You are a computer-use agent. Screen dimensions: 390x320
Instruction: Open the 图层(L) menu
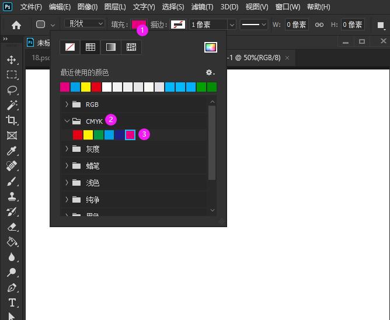tap(115, 7)
